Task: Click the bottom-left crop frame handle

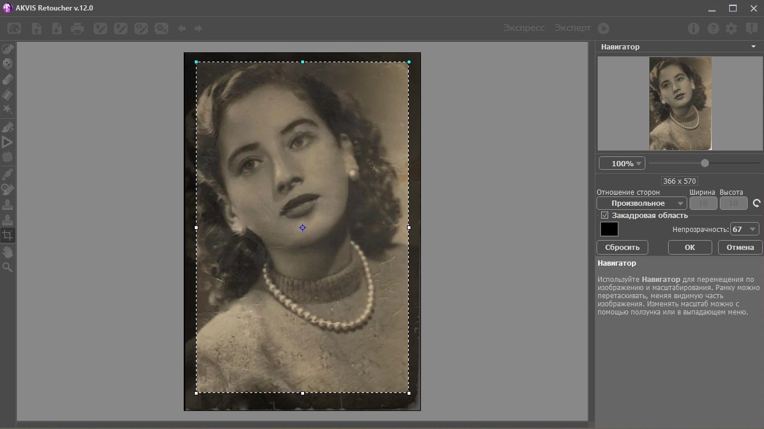Action: (197, 393)
